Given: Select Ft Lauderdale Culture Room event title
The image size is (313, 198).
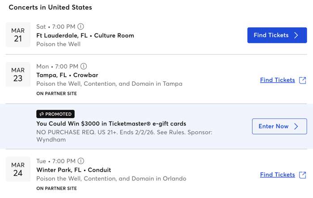Looking at the screenshot, I should pyautogui.click(x=85, y=35).
